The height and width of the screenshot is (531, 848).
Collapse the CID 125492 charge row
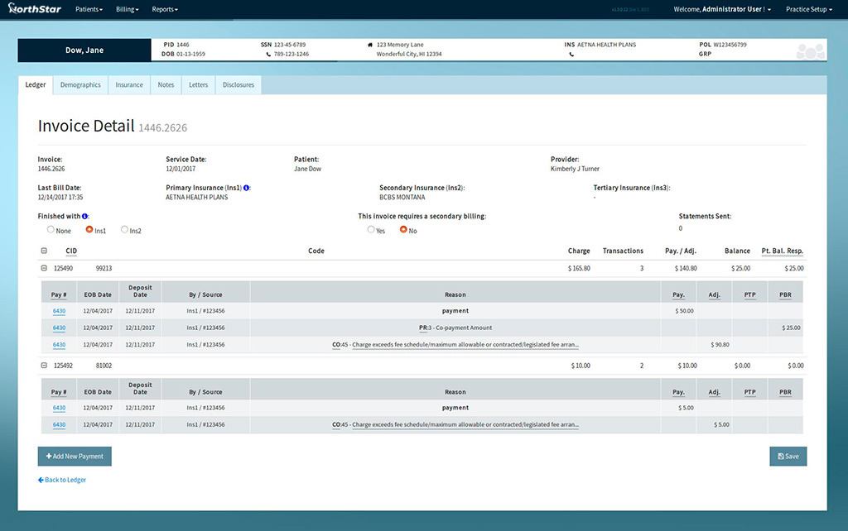45,365
